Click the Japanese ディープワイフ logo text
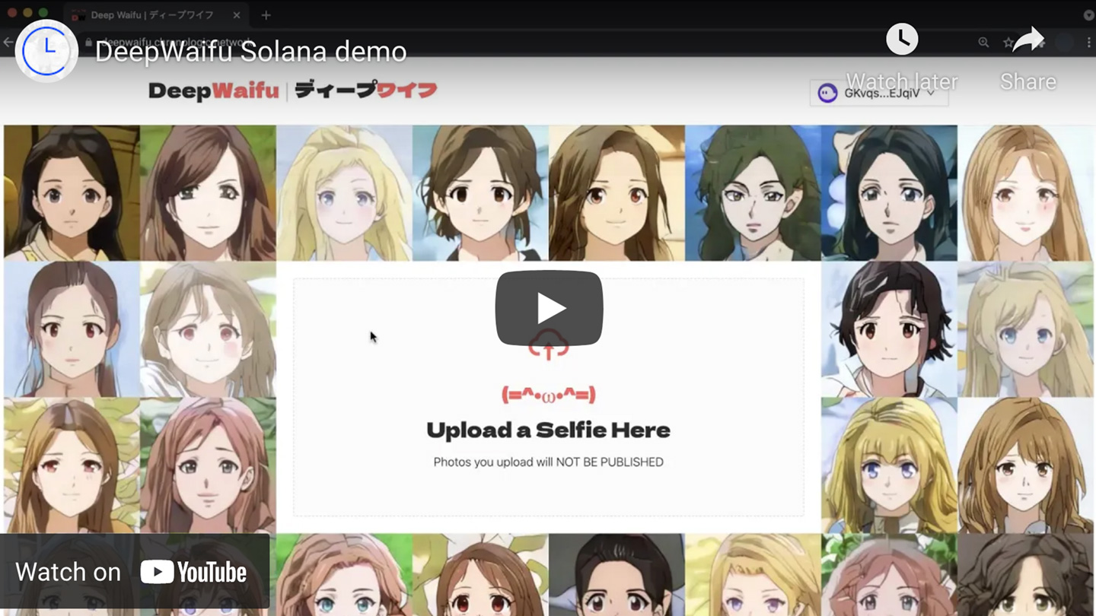Image resolution: width=1096 pixels, height=616 pixels. pos(366,91)
